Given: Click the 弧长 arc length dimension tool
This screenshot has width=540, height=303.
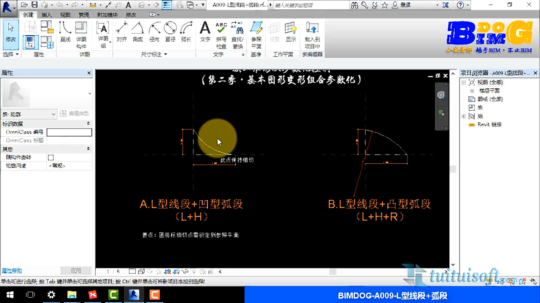Looking at the screenshot, I should 186,32.
